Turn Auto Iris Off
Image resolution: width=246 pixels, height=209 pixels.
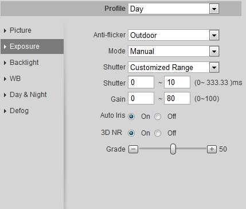click(158, 117)
